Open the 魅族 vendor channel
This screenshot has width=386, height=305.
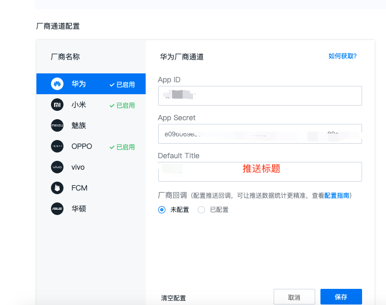91,125
